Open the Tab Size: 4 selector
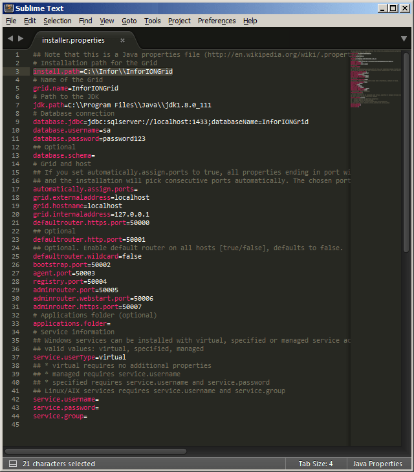 pyautogui.click(x=316, y=464)
